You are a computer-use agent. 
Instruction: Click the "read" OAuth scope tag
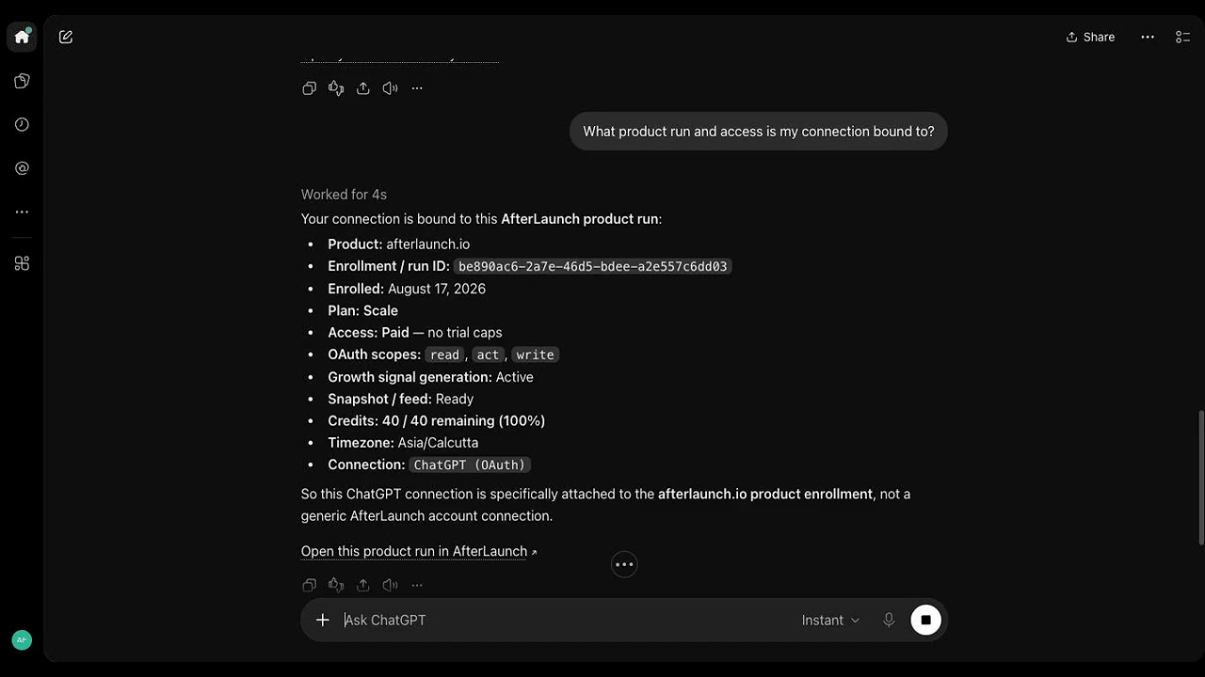[444, 355]
